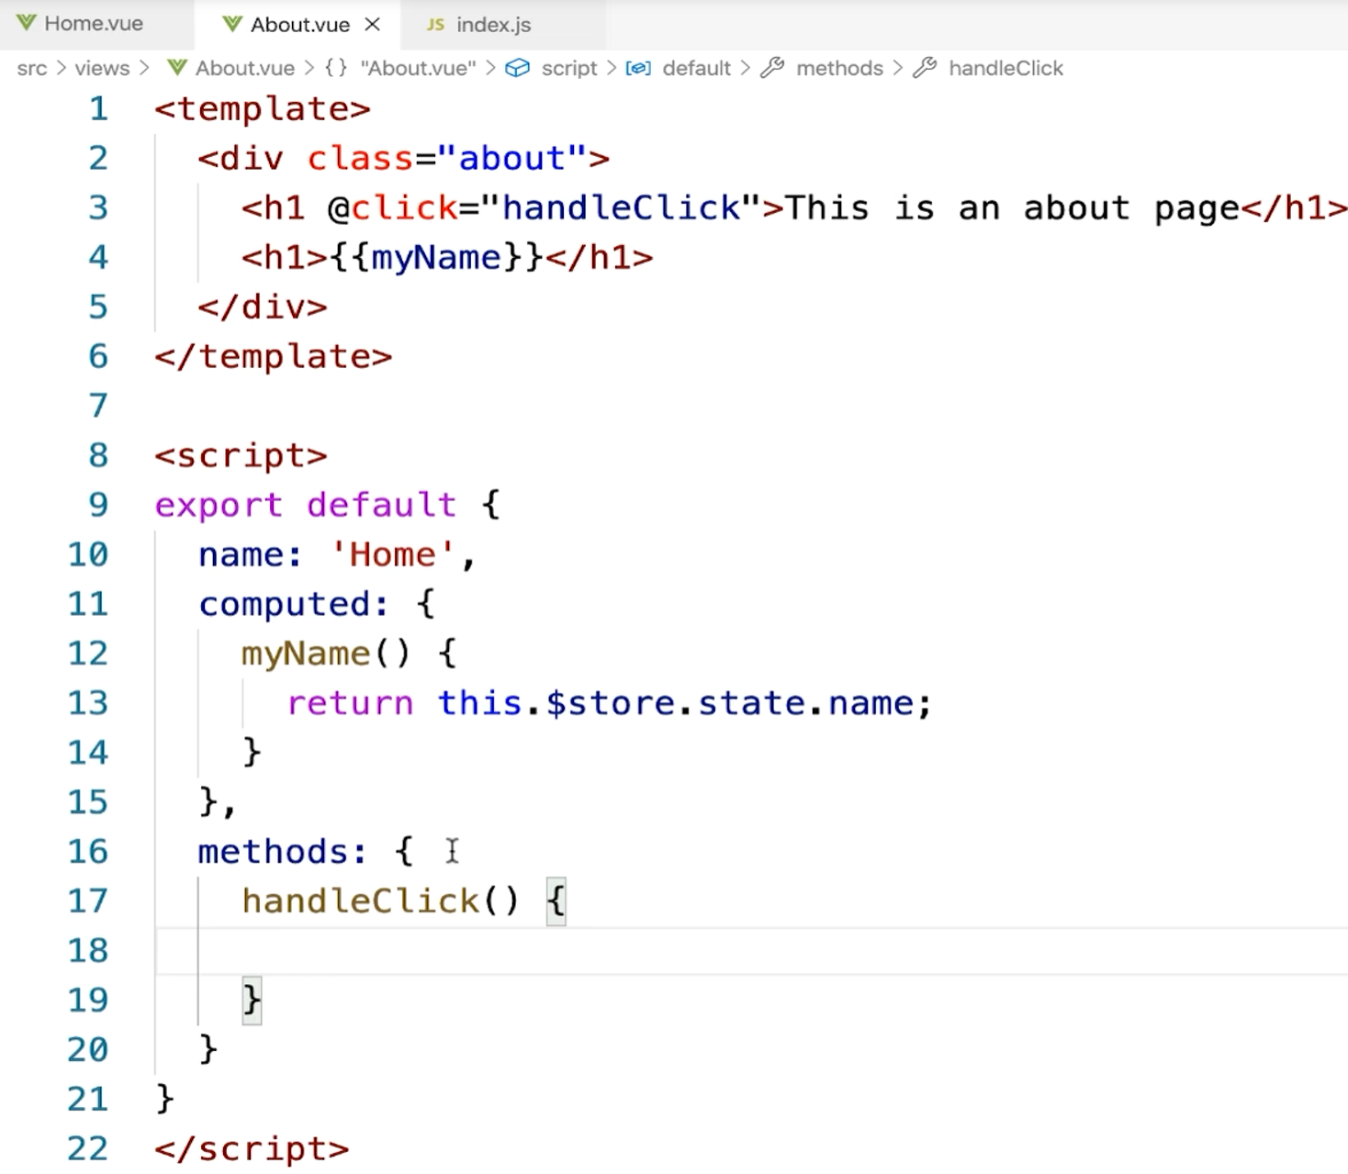Screen dimensions: 1348x1174
Task: Click 'handleClick' in the @click attribute
Action: pos(621,208)
